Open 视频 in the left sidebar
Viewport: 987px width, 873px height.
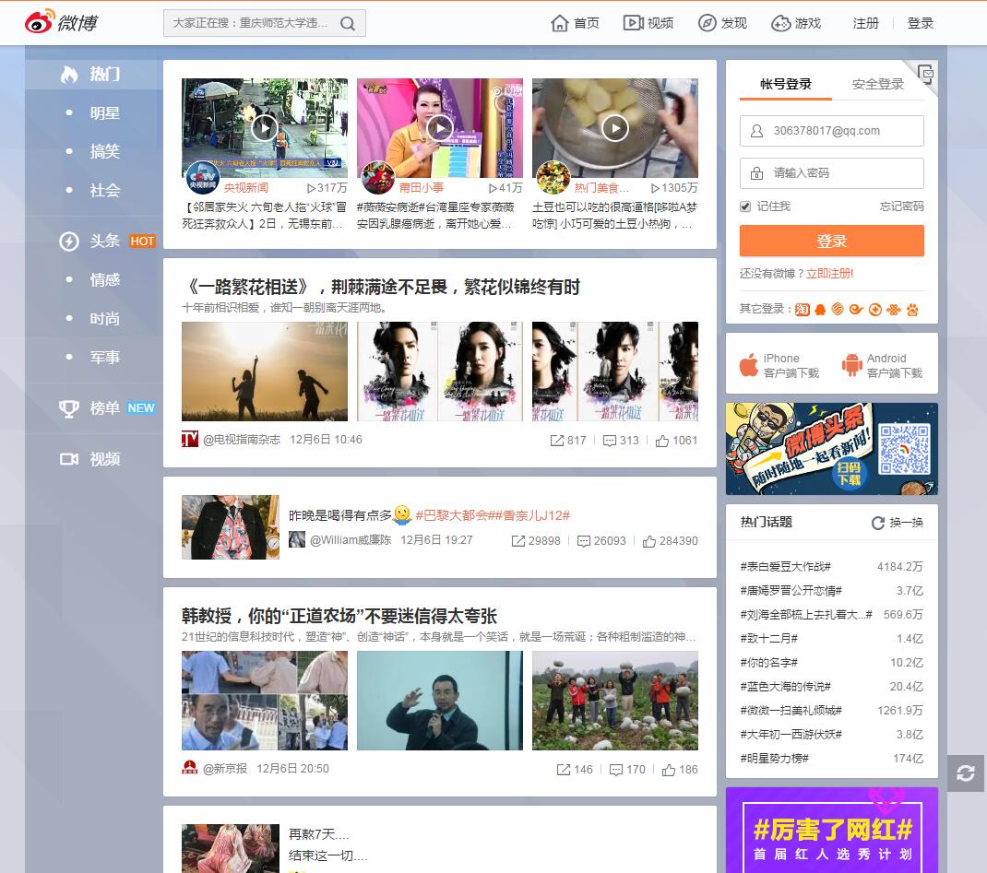90,459
